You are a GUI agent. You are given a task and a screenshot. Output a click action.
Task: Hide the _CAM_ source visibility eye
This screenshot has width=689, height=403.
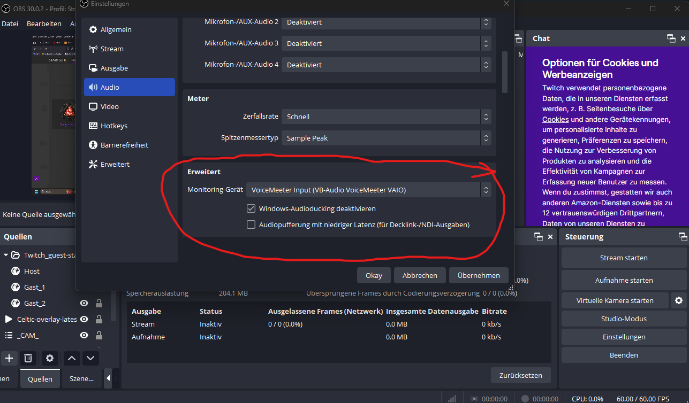[84, 335]
